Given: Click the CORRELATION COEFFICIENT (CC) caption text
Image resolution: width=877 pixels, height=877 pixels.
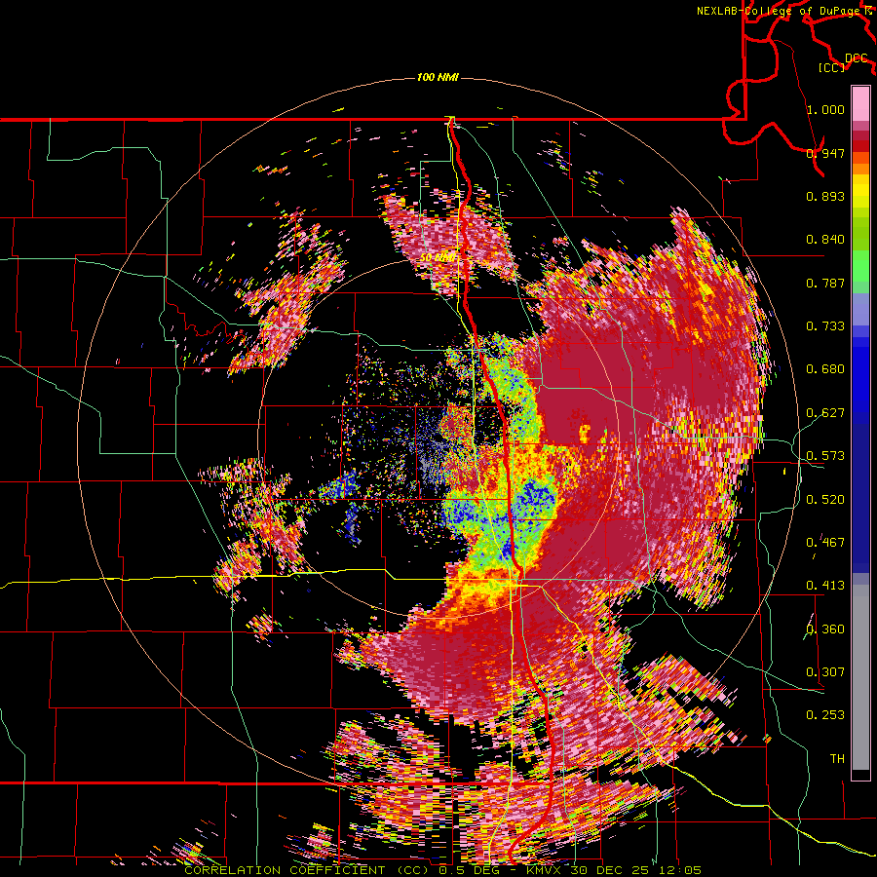Looking at the screenshot, I should click(x=307, y=870).
